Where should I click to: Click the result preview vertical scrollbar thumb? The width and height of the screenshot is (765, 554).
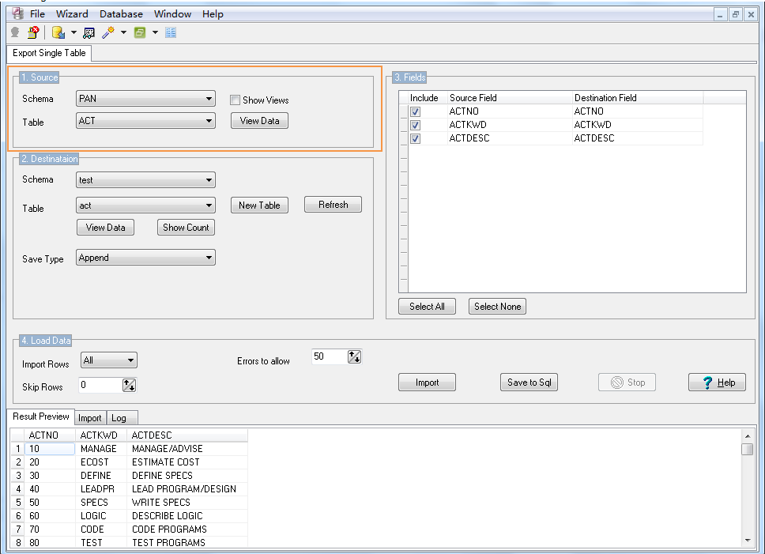[747, 449]
